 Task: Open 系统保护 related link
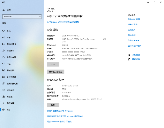tap(132, 35)
